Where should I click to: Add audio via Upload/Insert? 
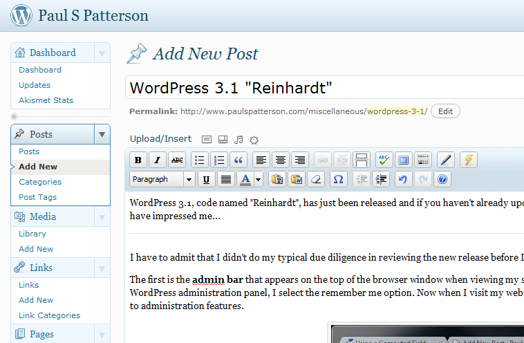238,140
